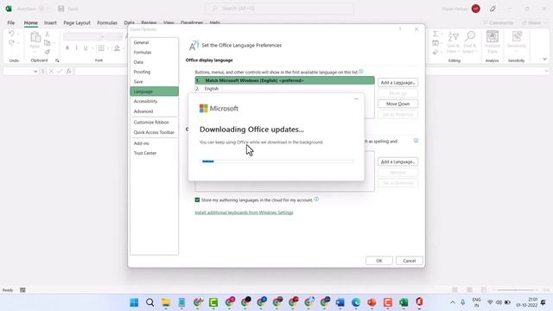Click OK in Excel Options dialog
Image resolution: width=553 pixels, height=311 pixels.
click(x=379, y=261)
